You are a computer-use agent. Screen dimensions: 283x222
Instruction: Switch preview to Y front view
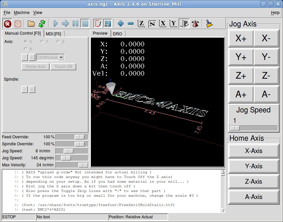coord(173,24)
